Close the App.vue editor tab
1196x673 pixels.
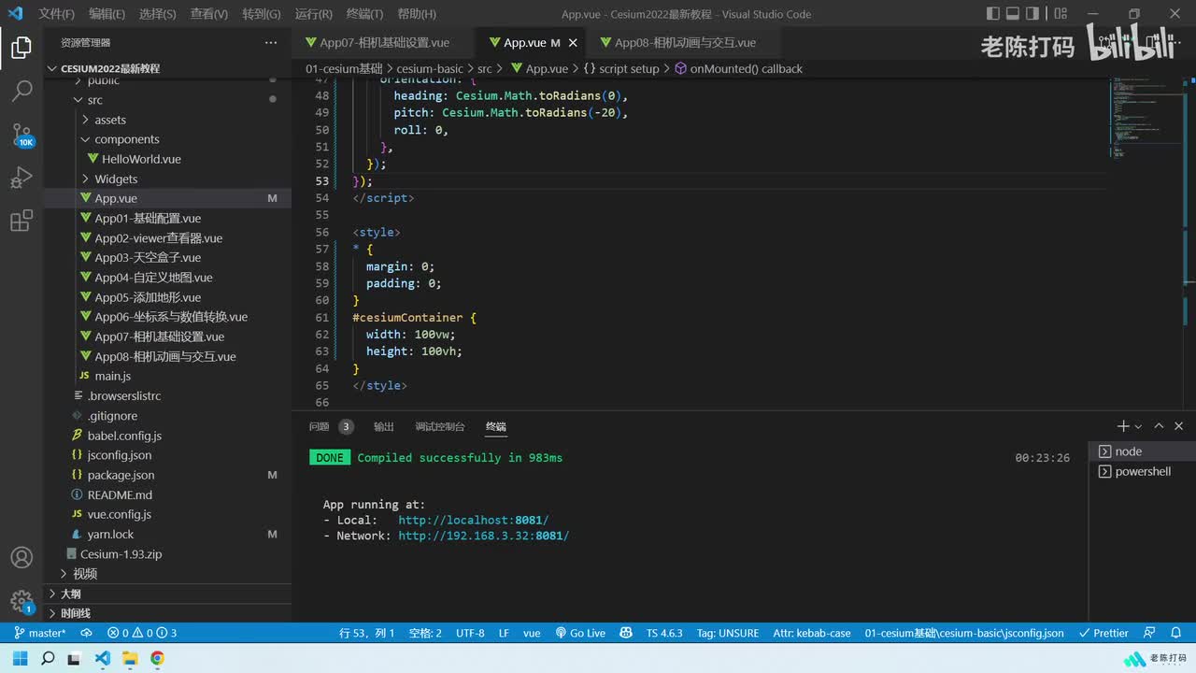point(573,43)
